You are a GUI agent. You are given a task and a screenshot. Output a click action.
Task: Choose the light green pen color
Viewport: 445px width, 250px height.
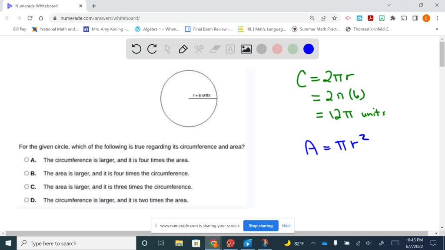point(292,49)
